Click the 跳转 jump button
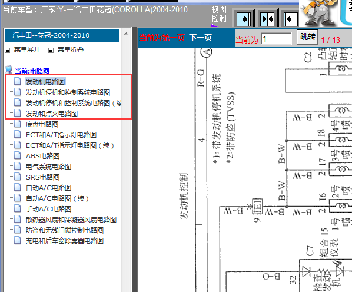 (308, 36)
